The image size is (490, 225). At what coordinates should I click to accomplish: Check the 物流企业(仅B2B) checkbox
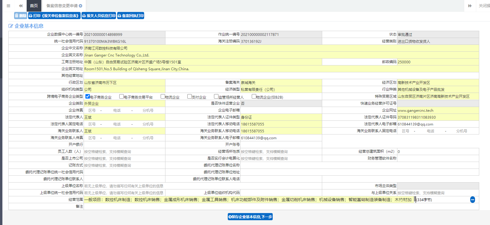[x=254, y=96]
